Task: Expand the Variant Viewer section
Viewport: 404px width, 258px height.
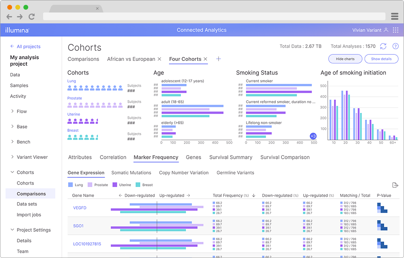Action: tap(12, 157)
